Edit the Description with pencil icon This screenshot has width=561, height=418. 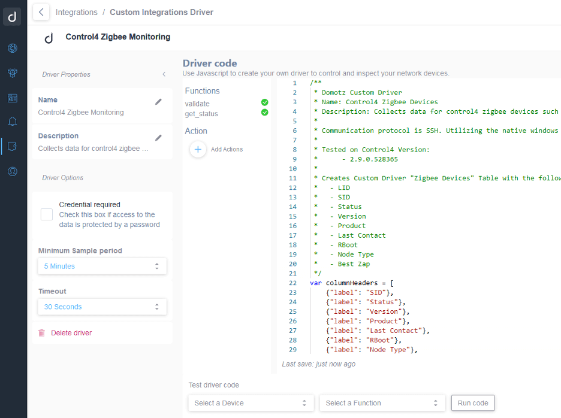[x=158, y=138]
